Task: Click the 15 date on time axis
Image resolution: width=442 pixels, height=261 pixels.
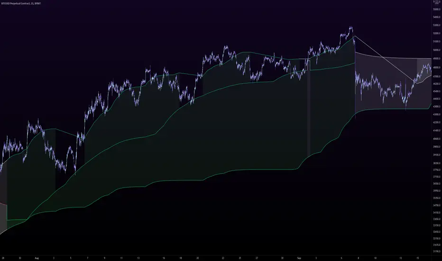Action: pyautogui.click(x=418, y=258)
